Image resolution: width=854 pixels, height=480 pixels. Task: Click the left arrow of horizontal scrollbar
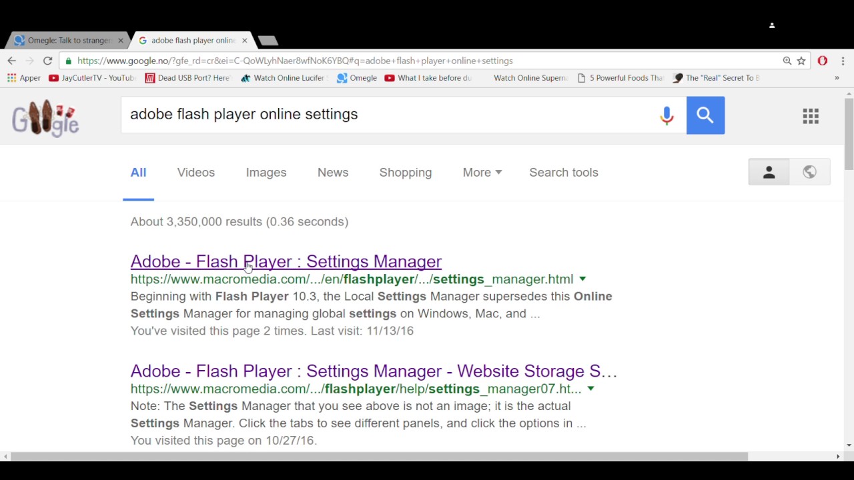[5, 457]
